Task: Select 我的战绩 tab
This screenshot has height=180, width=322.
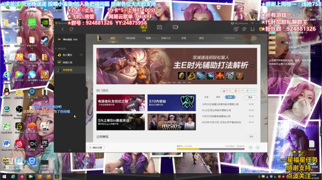Action: point(131,38)
